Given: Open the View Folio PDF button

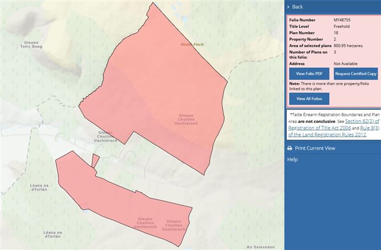Looking at the screenshot, I should tap(308, 74).
